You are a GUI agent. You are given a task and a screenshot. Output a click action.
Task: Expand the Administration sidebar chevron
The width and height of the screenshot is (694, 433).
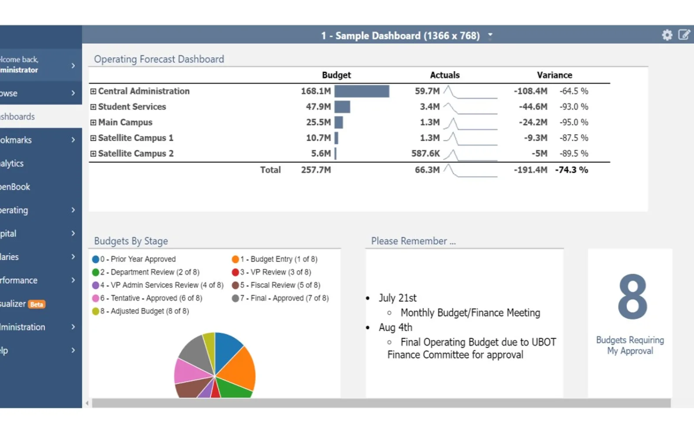click(73, 327)
